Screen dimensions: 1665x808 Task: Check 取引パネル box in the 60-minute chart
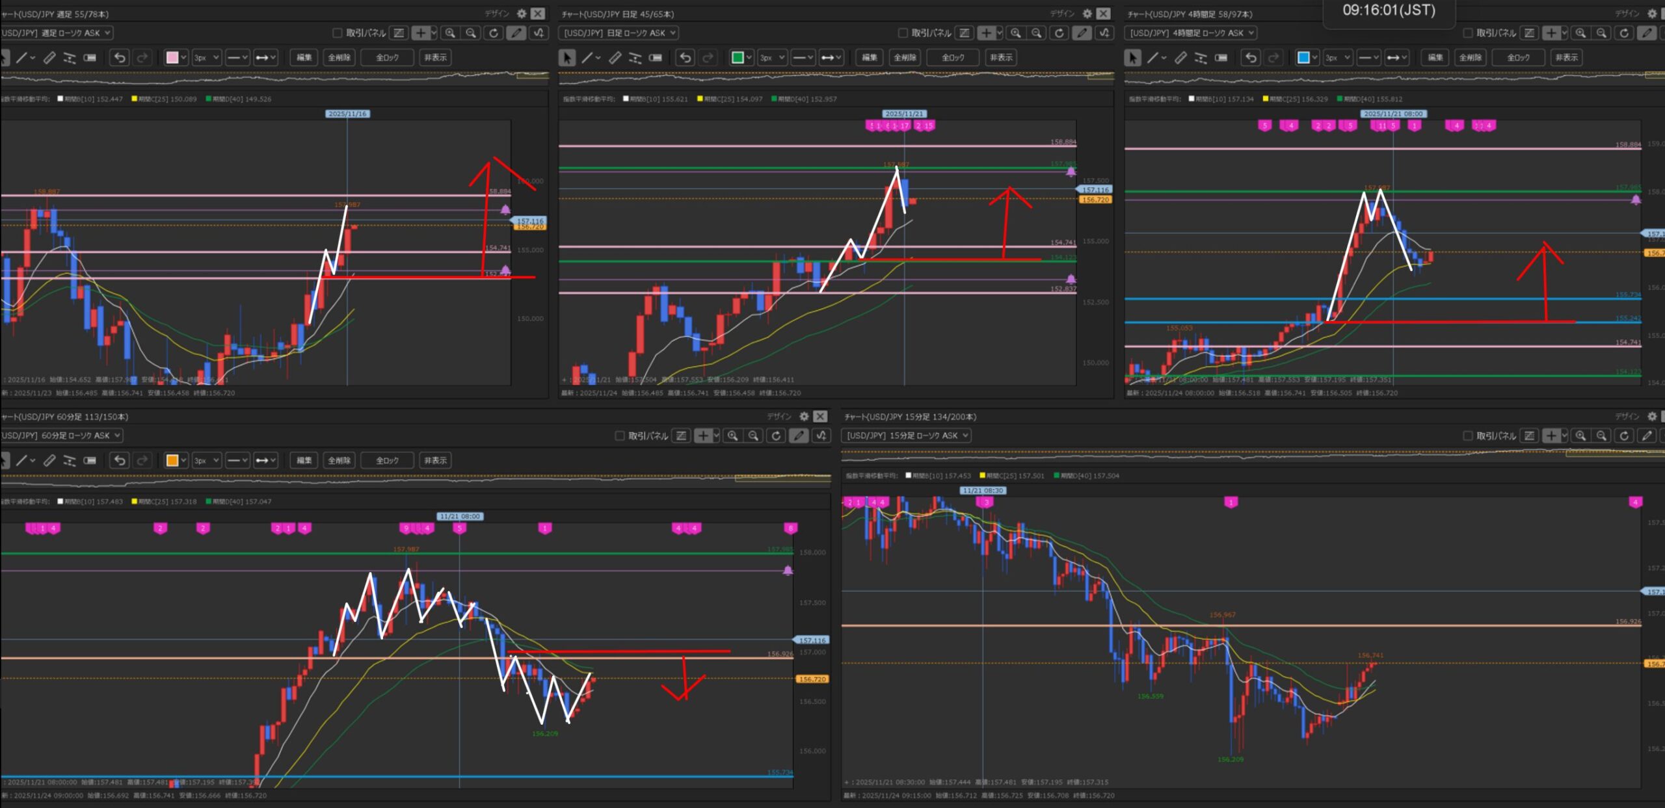tap(619, 436)
